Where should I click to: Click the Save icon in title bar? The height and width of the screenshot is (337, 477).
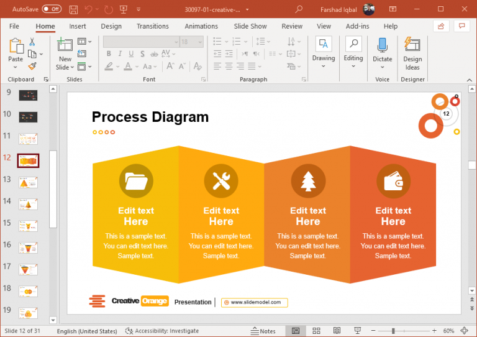(73, 9)
